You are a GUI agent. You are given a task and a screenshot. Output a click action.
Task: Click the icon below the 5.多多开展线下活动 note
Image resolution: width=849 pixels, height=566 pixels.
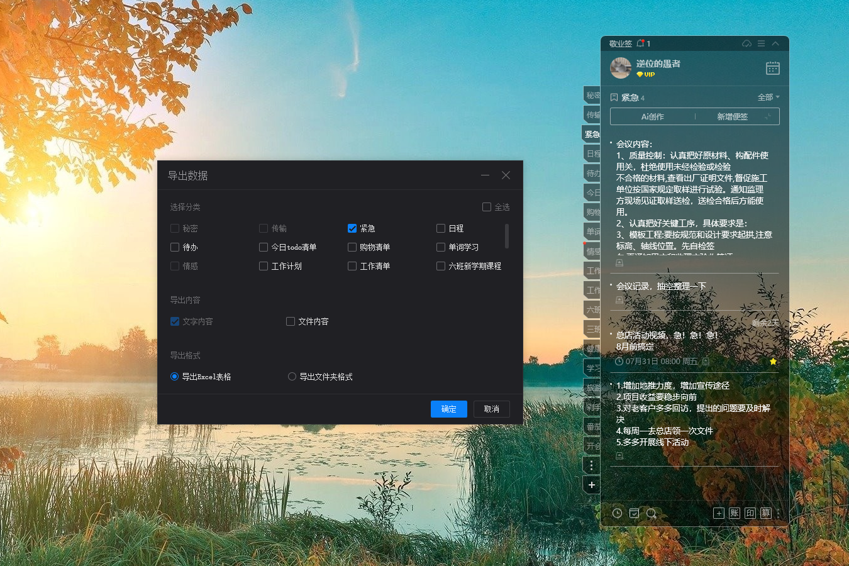point(619,455)
